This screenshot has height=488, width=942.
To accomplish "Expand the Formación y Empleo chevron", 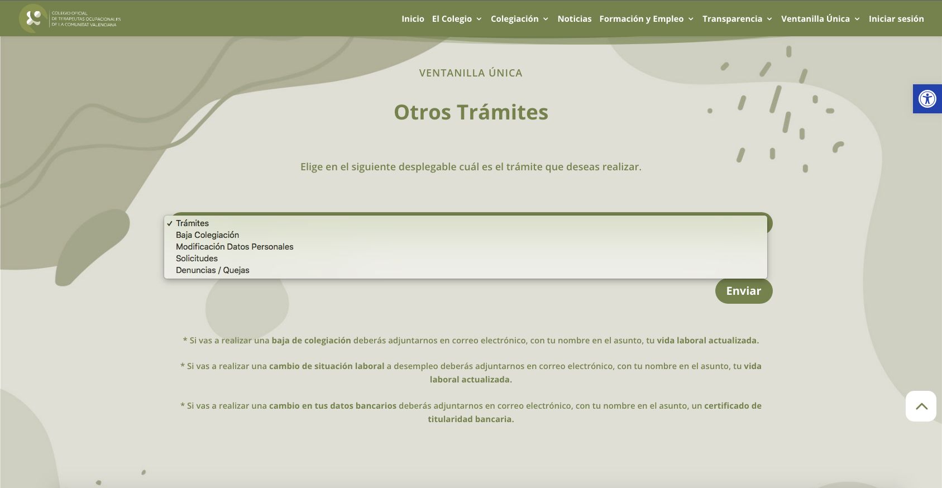I will [x=691, y=19].
